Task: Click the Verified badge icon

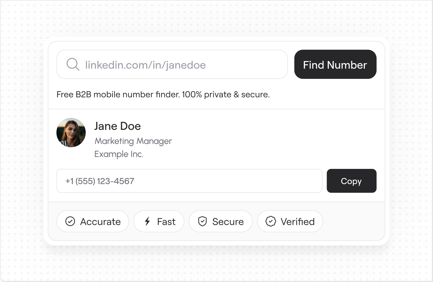Action: pyautogui.click(x=271, y=221)
